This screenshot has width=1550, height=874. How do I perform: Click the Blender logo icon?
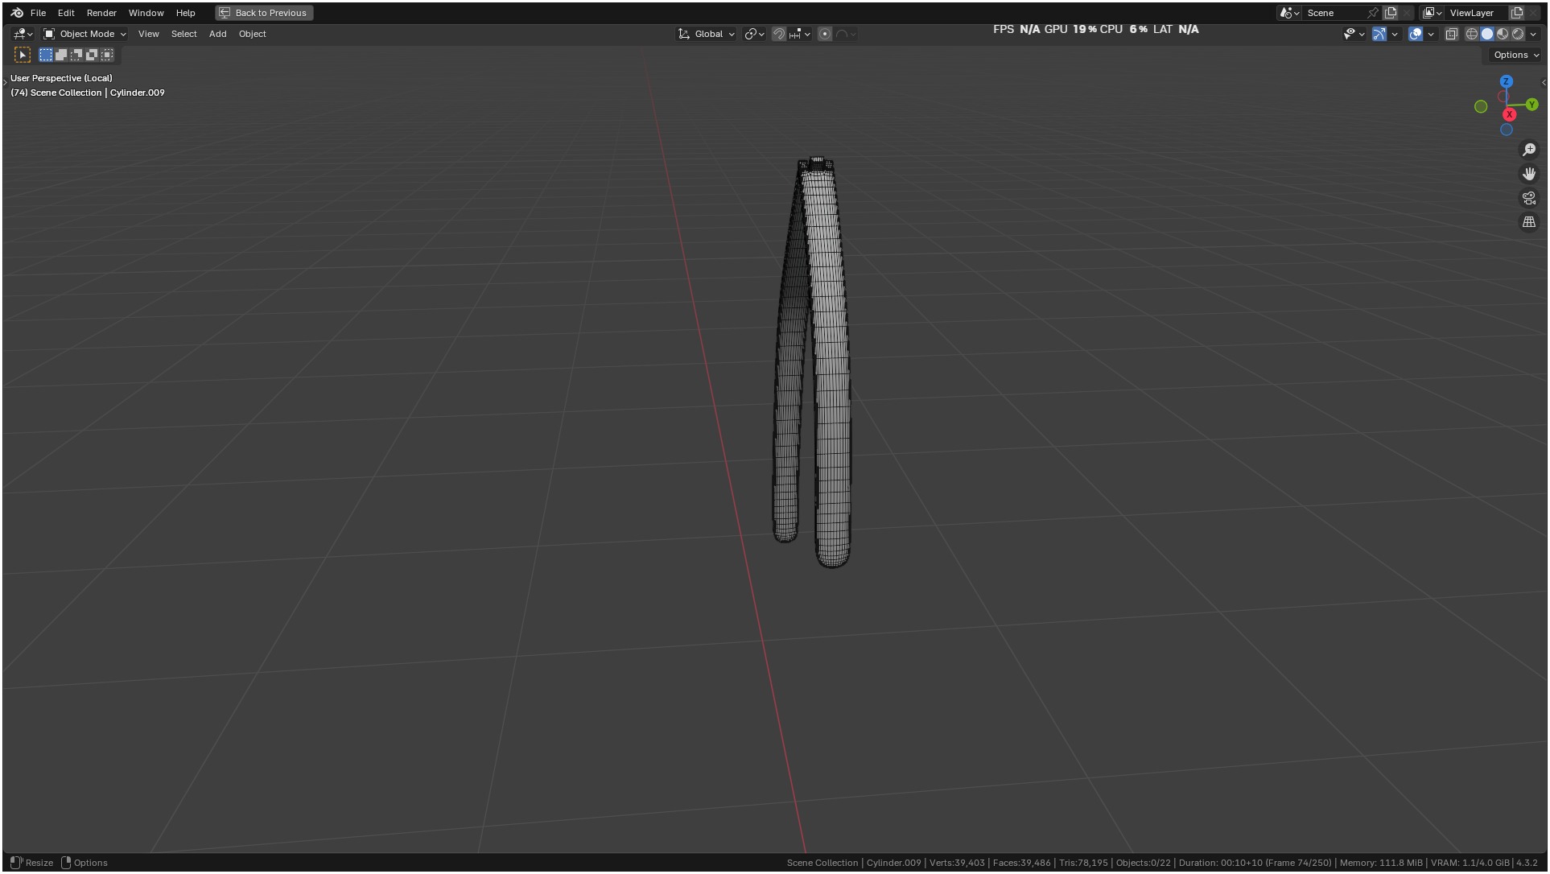[x=17, y=13]
